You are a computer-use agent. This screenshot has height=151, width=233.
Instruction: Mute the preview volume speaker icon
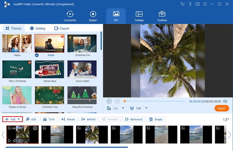(225, 101)
